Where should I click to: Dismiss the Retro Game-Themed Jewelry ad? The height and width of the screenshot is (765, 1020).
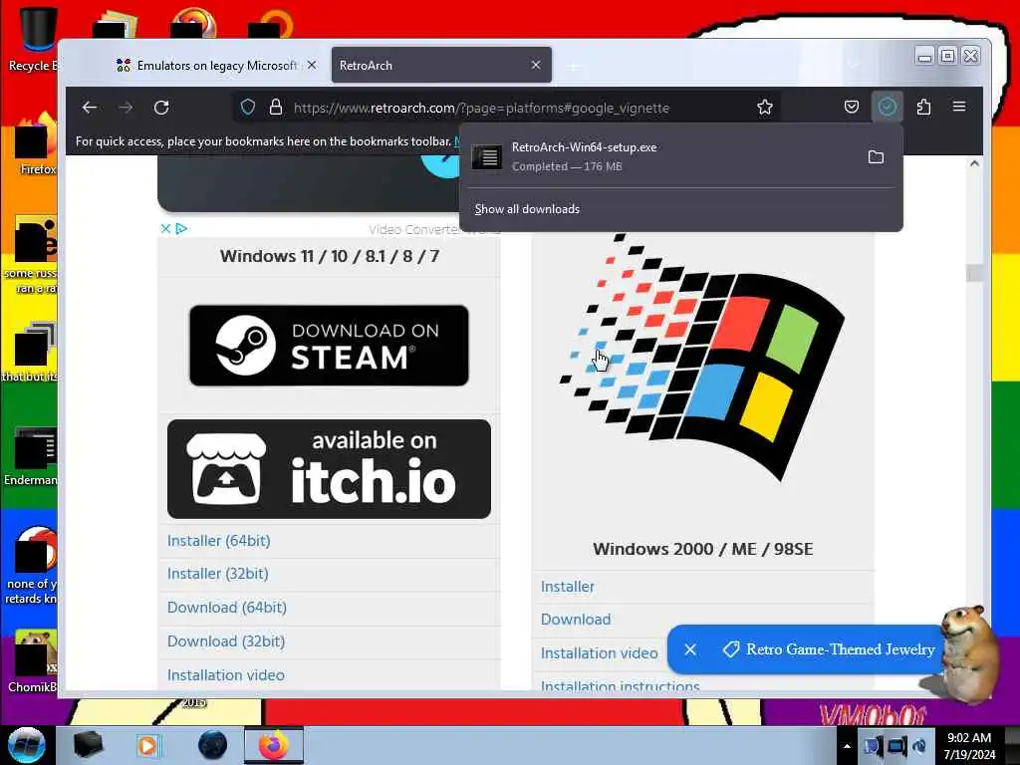pyautogui.click(x=691, y=649)
